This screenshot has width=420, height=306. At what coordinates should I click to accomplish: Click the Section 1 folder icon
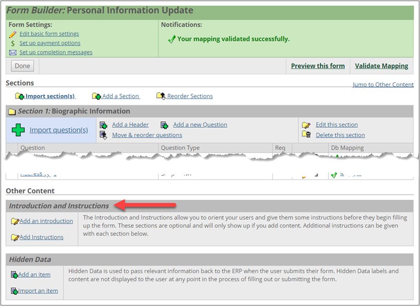click(x=12, y=111)
